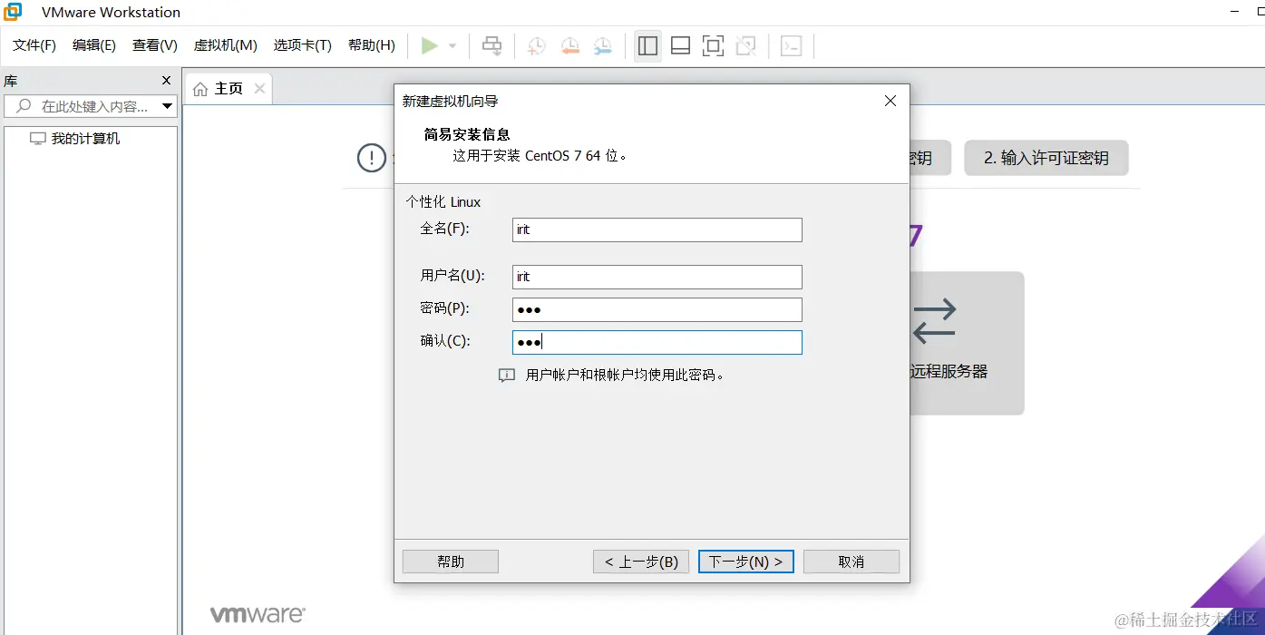The height and width of the screenshot is (635, 1265).
Task: Click the 下一步(N) next button
Action: tap(746, 562)
